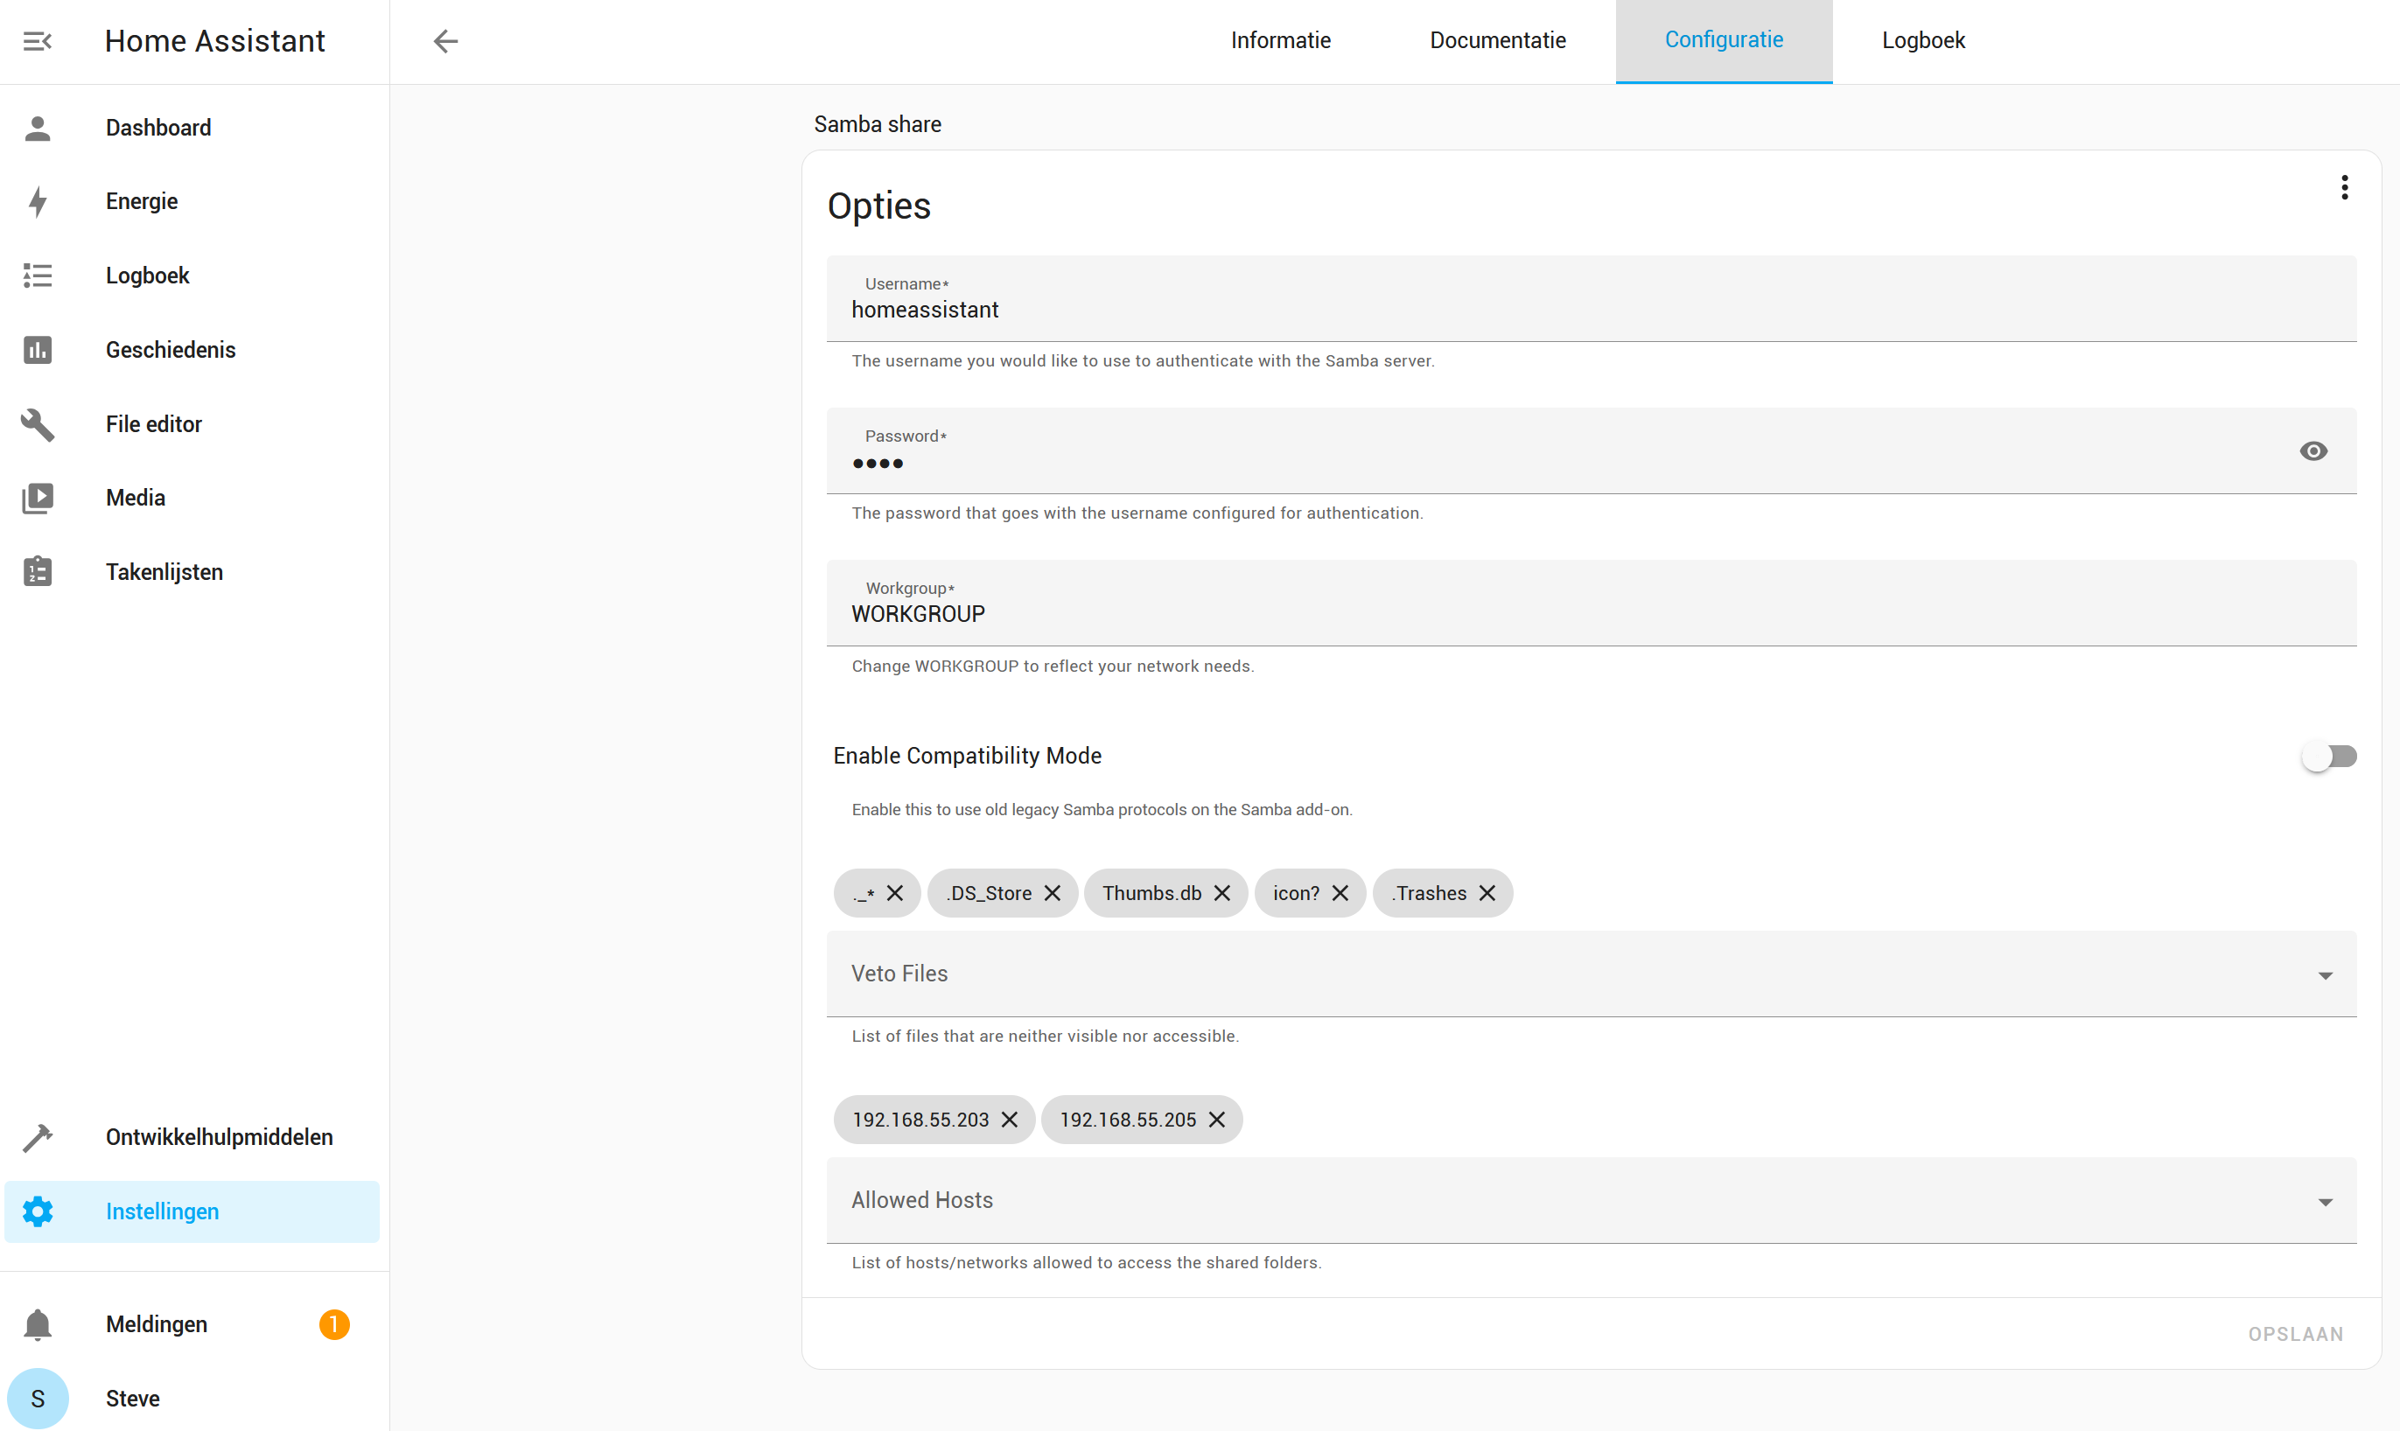This screenshot has width=2400, height=1431.
Task: Open the Dashboard person icon
Action: [38, 128]
